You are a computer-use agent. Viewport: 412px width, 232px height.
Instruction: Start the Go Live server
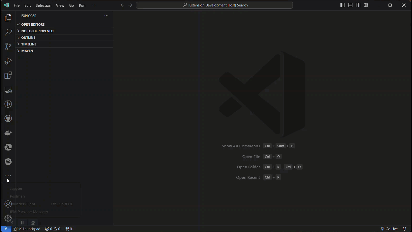click(389, 229)
